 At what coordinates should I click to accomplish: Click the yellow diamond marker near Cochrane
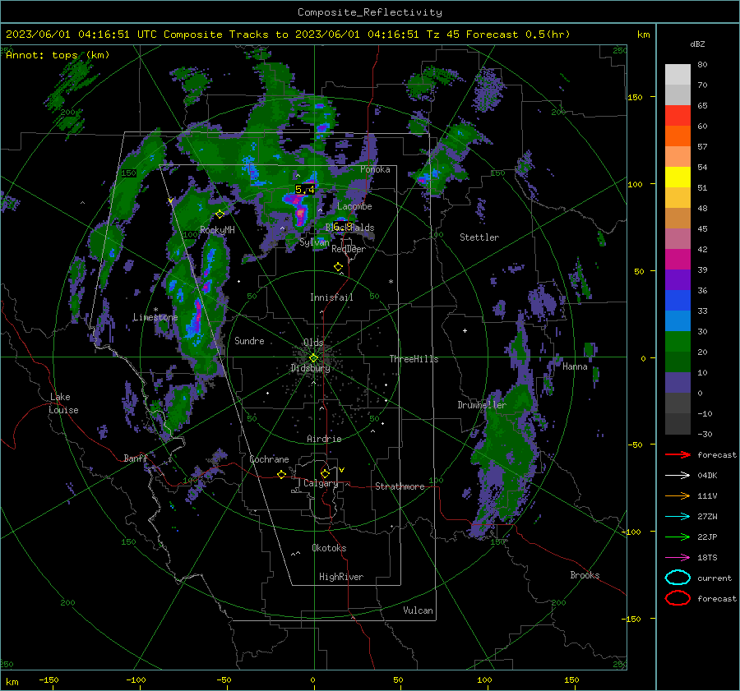tap(281, 474)
